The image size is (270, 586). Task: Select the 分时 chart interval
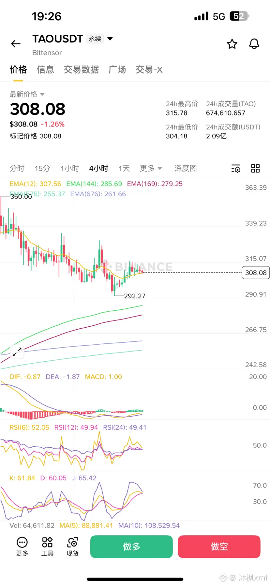(x=17, y=168)
